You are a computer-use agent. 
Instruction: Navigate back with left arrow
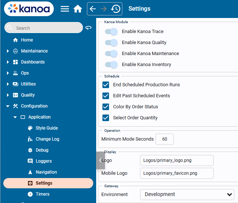[92, 9]
